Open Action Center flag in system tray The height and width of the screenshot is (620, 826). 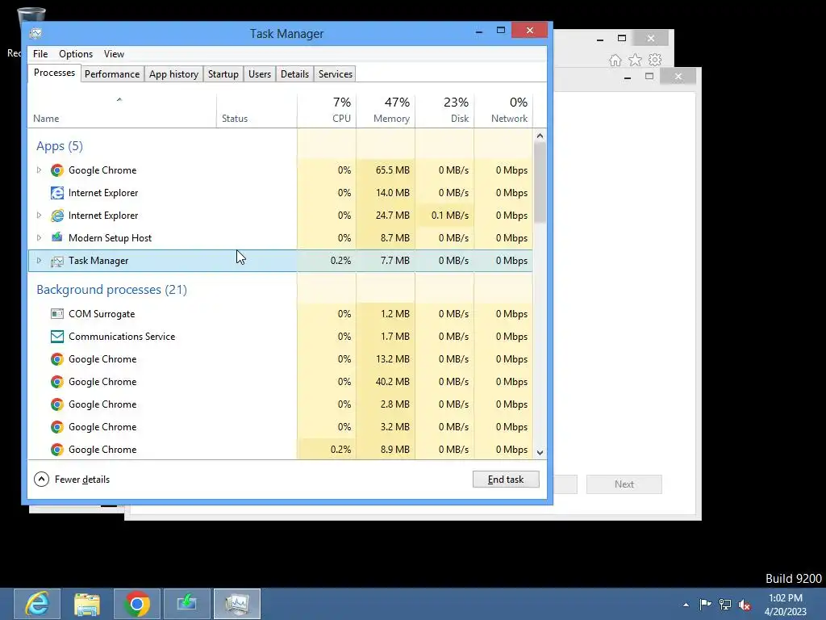coord(705,604)
